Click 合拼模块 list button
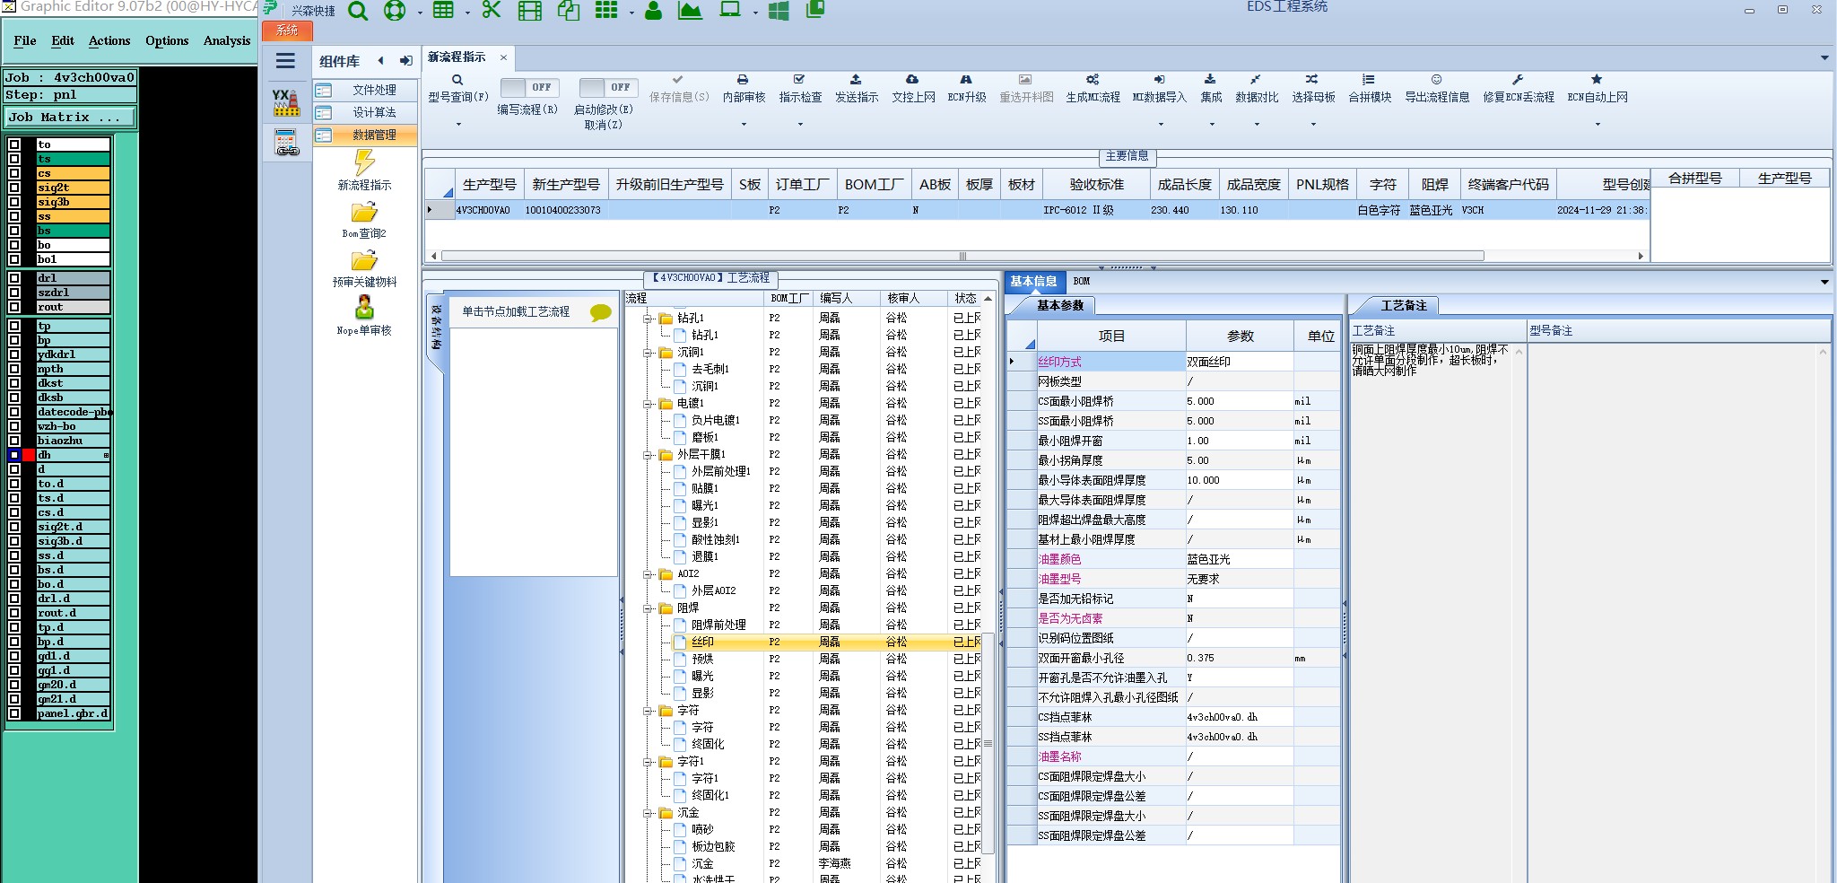This screenshot has height=883, width=1837. (x=1370, y=89)
